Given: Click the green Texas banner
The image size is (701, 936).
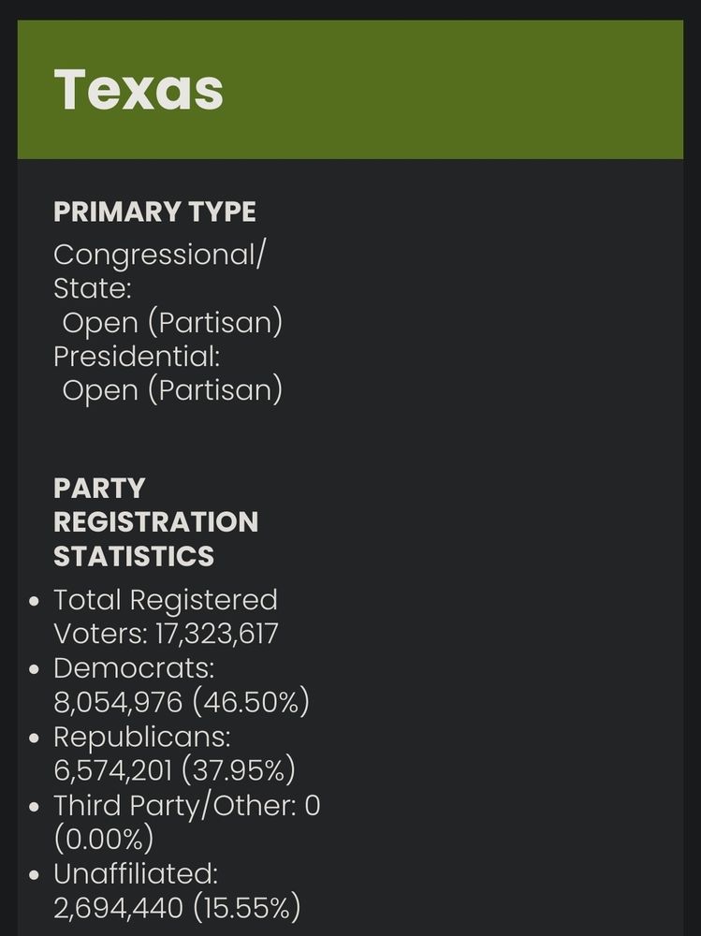Looking at the screenshot, I should click(350, 90).
